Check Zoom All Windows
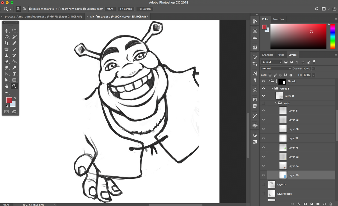 (59, 9)
